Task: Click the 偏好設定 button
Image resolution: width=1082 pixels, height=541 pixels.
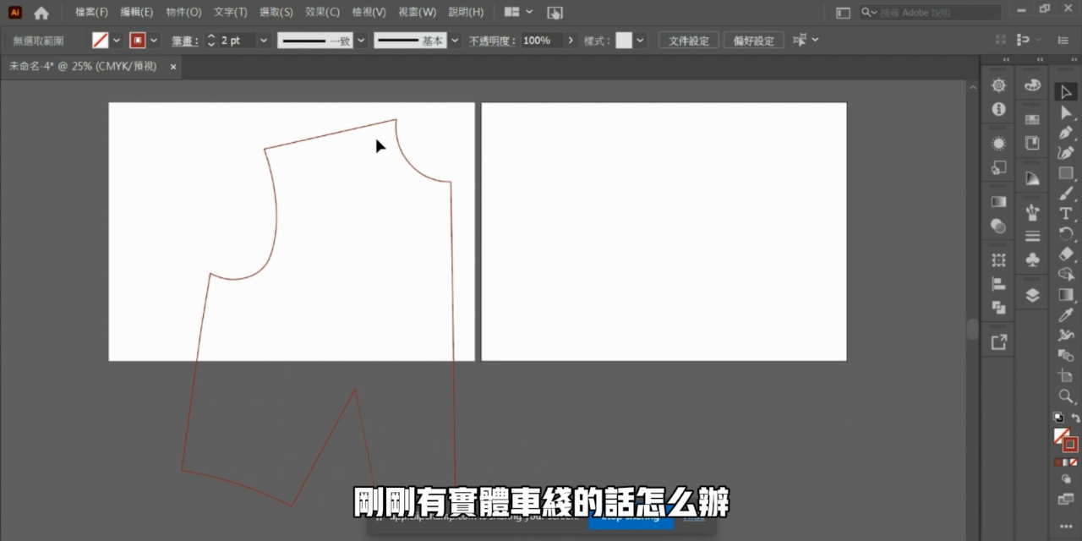Action: [x=753, y=41]
